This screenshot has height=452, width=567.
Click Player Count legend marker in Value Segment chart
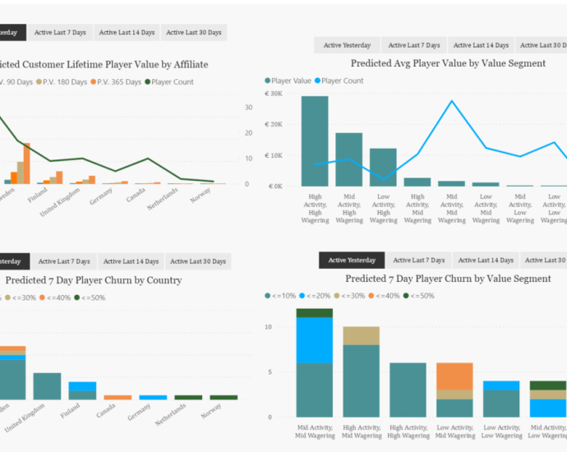click(318, 81)
